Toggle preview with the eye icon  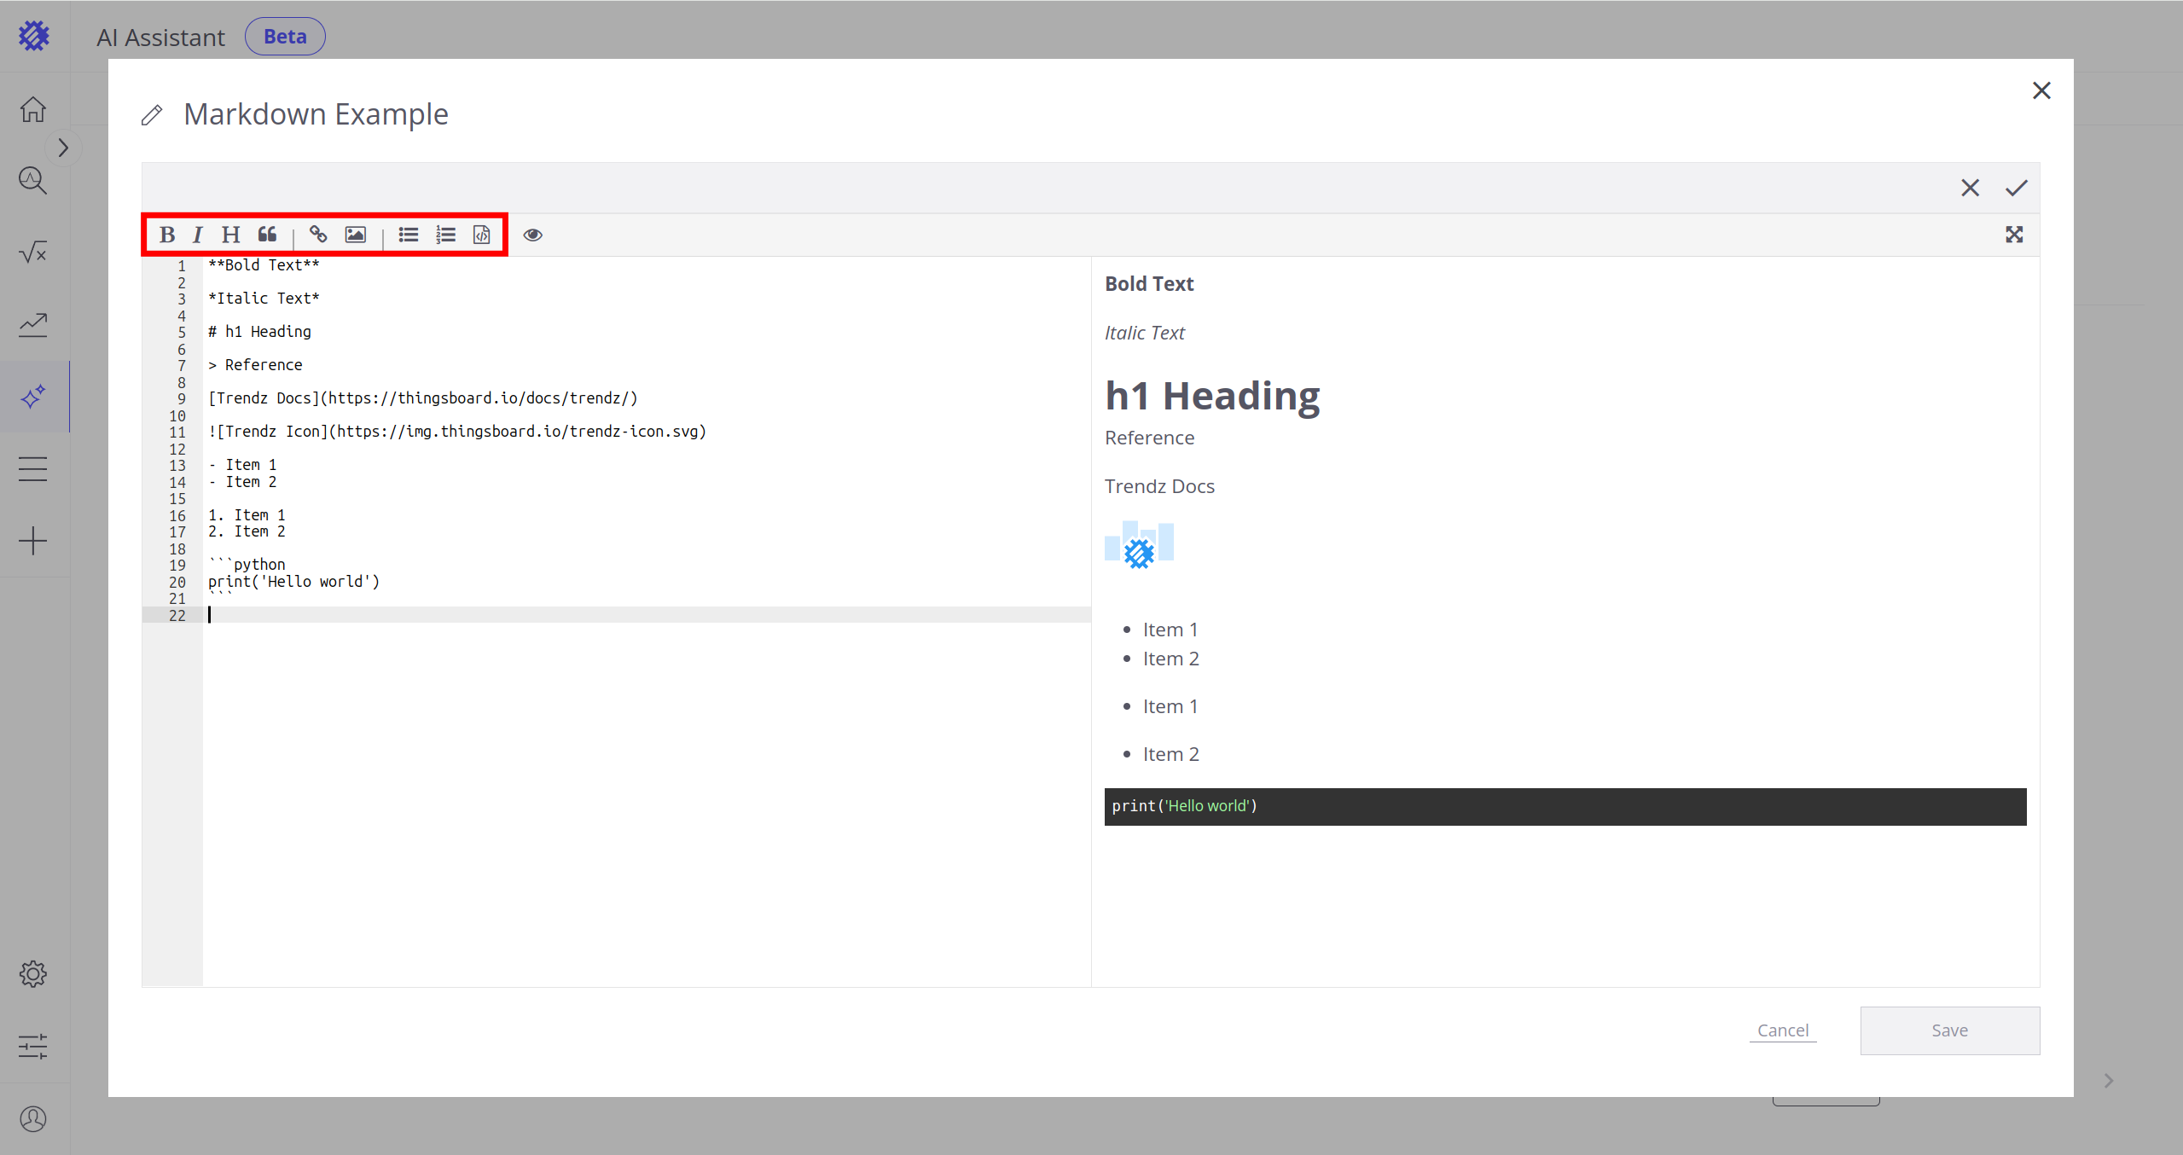(533, 235)
